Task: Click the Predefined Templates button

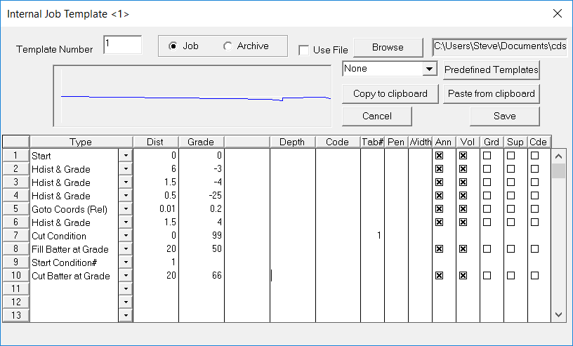Action: 491,69
